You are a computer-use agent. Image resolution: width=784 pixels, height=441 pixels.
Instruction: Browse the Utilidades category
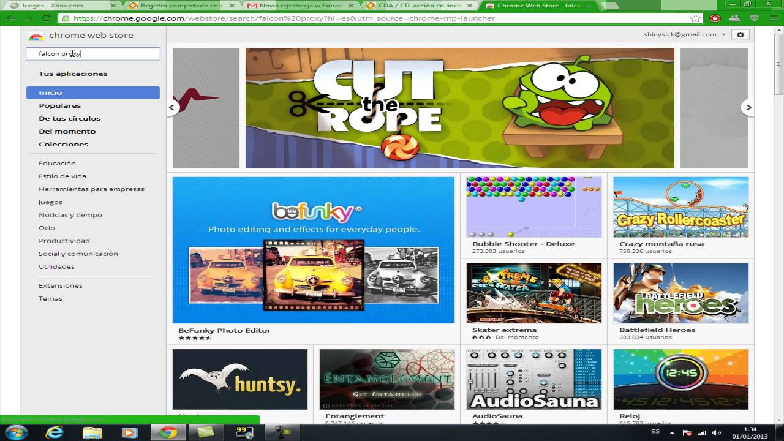click(57, 266)
